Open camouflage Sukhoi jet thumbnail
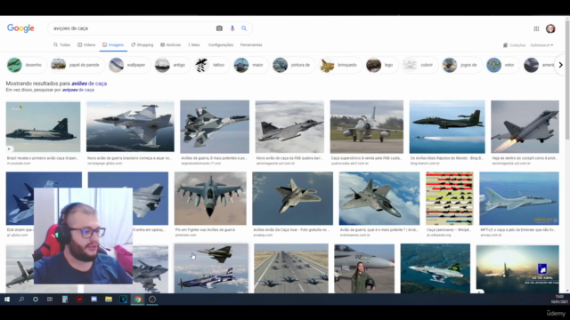This screenshot has height=320, width=570. (215, 126)
